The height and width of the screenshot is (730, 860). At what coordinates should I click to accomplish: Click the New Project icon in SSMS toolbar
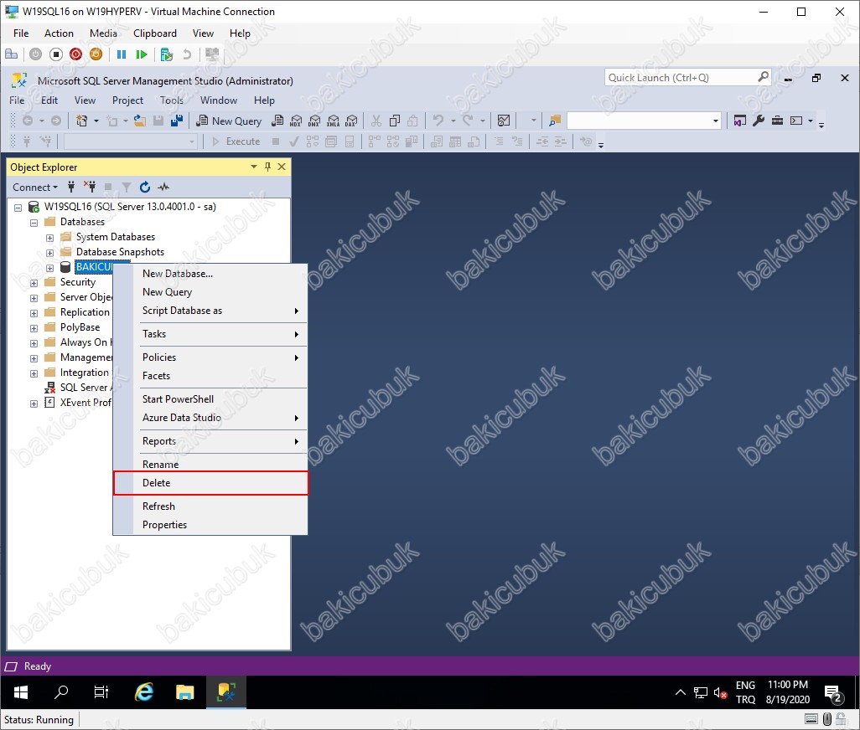[81, 121]
